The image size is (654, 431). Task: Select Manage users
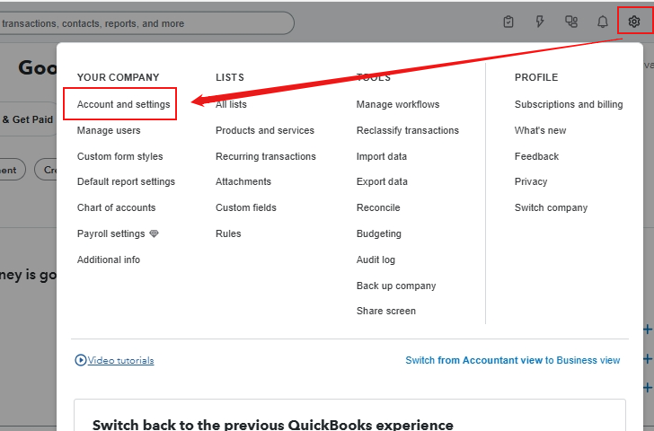click(x=109, y=130)
